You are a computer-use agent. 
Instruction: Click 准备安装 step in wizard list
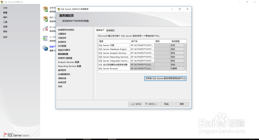click(x=62, y=78)
